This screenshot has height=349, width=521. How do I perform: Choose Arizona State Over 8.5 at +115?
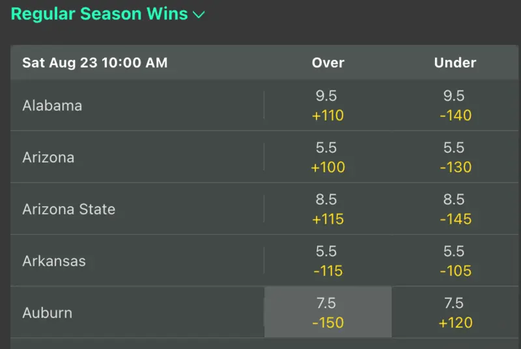tap(328, 209)
